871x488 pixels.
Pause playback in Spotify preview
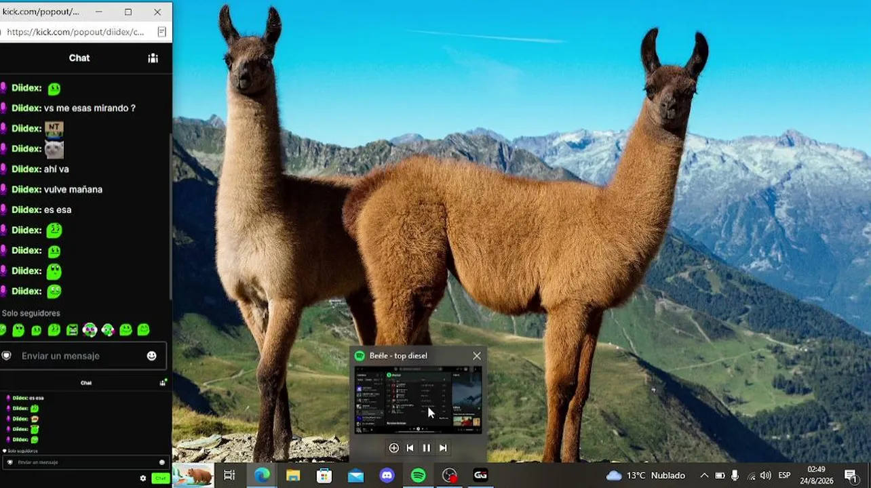[427, 448]
